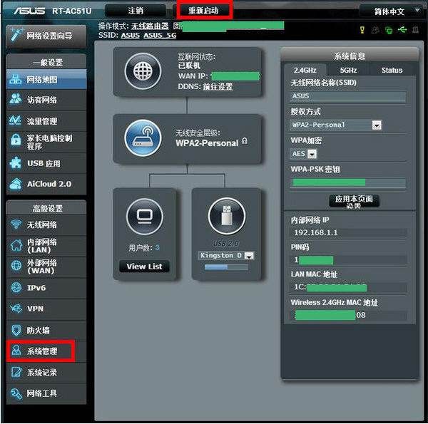Open 家长电脑控制程序 parental control lock icon
Screen dimensions: 428x424
coord(16,140)
